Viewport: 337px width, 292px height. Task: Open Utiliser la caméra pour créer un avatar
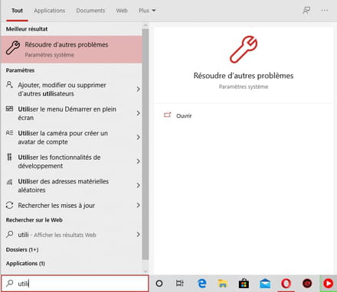tap(71, 138)
